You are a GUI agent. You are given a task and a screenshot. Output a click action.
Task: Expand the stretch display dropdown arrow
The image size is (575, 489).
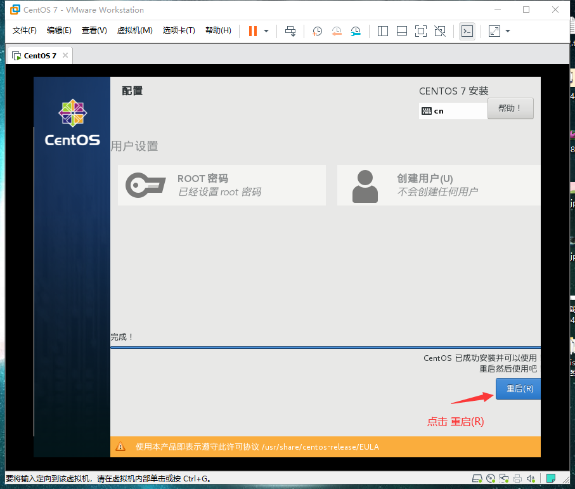coord(508,31)
